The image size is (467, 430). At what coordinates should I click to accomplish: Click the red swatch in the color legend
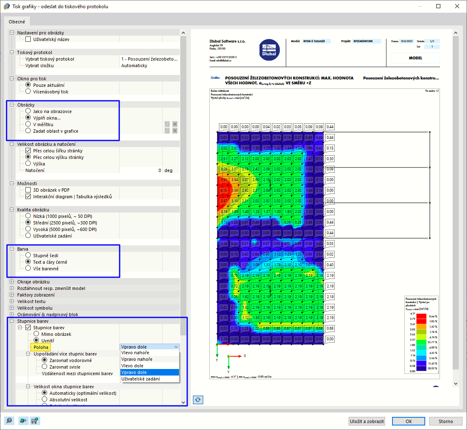(x=421, y=316)
